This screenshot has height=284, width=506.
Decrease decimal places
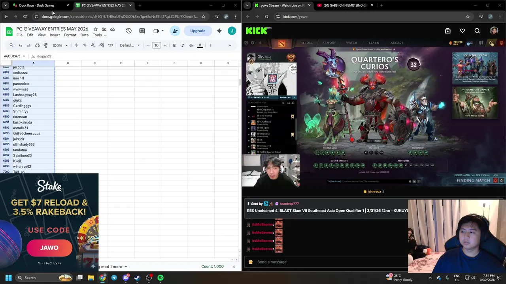(x=93, y=45)
